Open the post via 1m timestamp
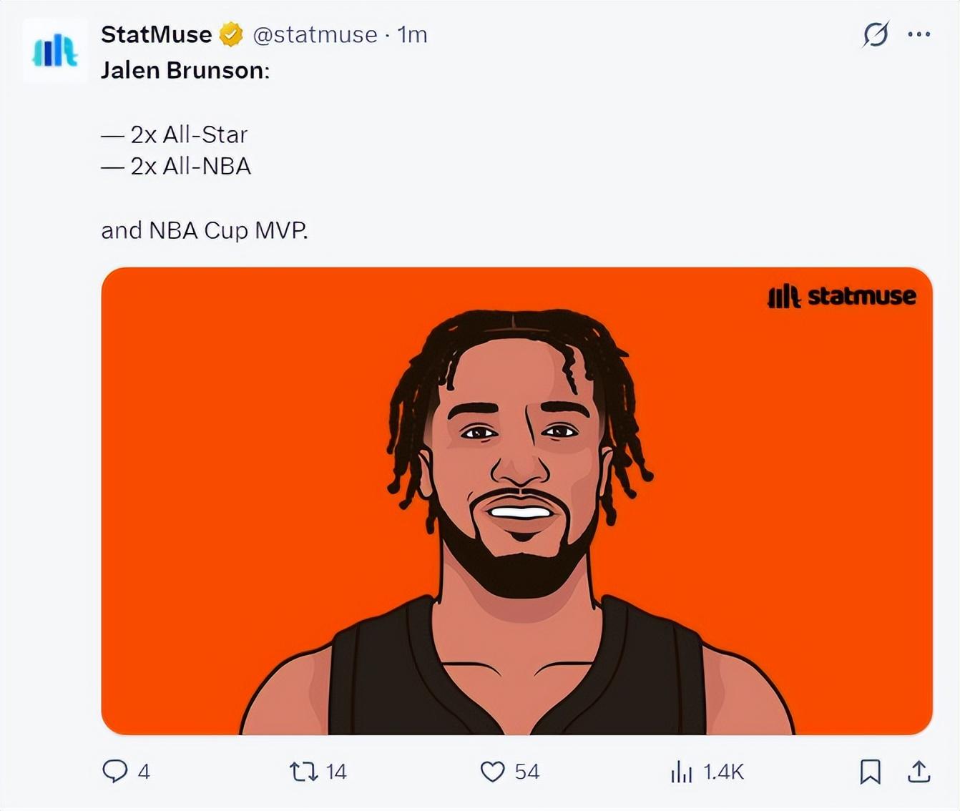 point(412,34)
